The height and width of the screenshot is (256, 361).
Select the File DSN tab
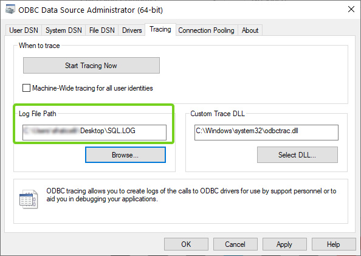click(x=101, y=30)
